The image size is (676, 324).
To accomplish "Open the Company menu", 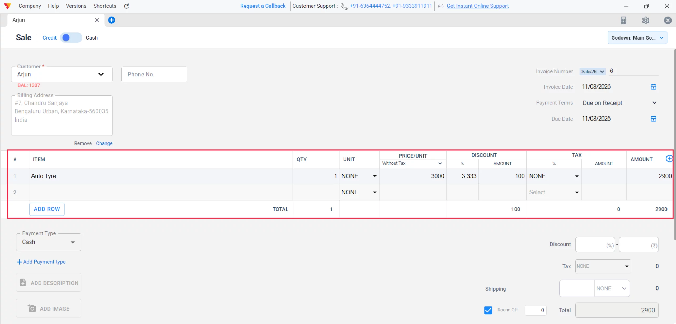I will [30, 6].
